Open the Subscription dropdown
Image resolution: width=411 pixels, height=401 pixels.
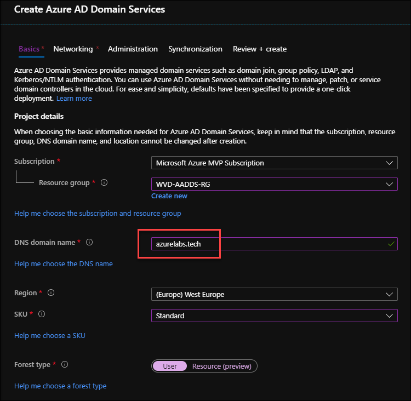click(x=275, y=163)
